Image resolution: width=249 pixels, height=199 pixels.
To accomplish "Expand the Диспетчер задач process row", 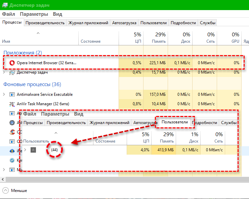I will pos(4,72).
